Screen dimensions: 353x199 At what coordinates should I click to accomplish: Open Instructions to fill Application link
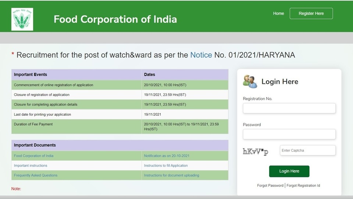[166, 165]
